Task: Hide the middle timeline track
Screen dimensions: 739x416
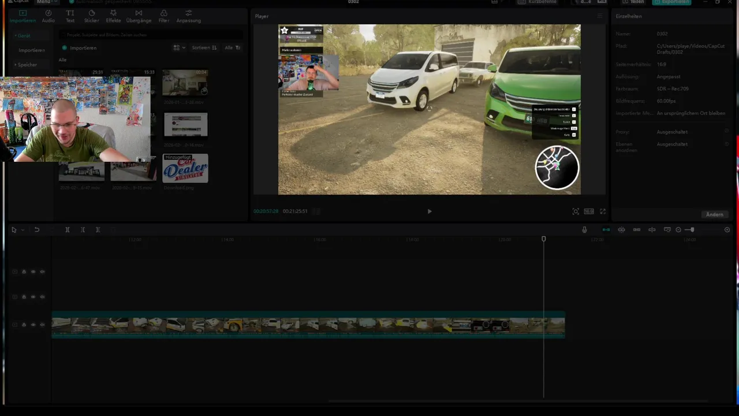Action: coord(33,297)
